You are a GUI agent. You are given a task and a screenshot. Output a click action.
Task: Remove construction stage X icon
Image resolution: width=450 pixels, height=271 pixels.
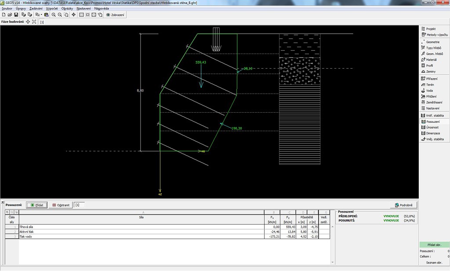point(34,22)
